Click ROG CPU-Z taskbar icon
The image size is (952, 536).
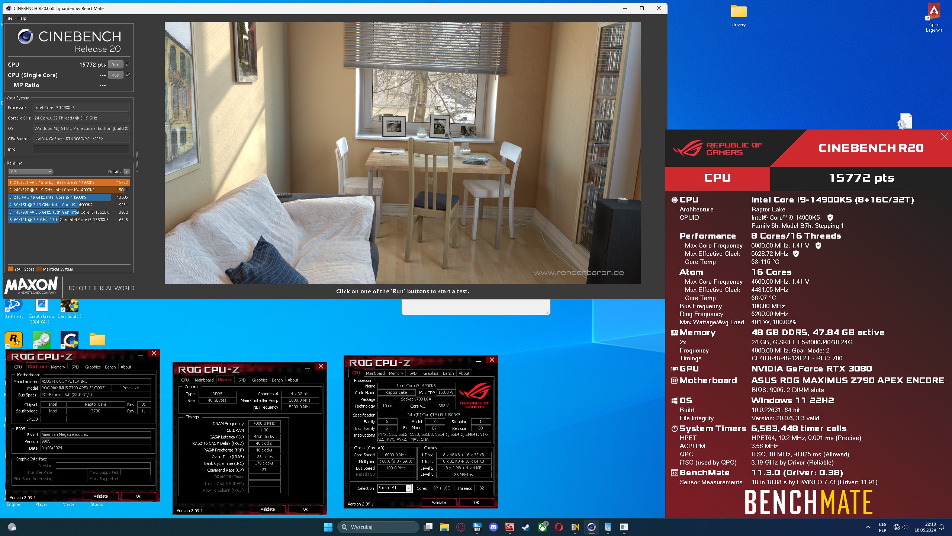[510, 527]
